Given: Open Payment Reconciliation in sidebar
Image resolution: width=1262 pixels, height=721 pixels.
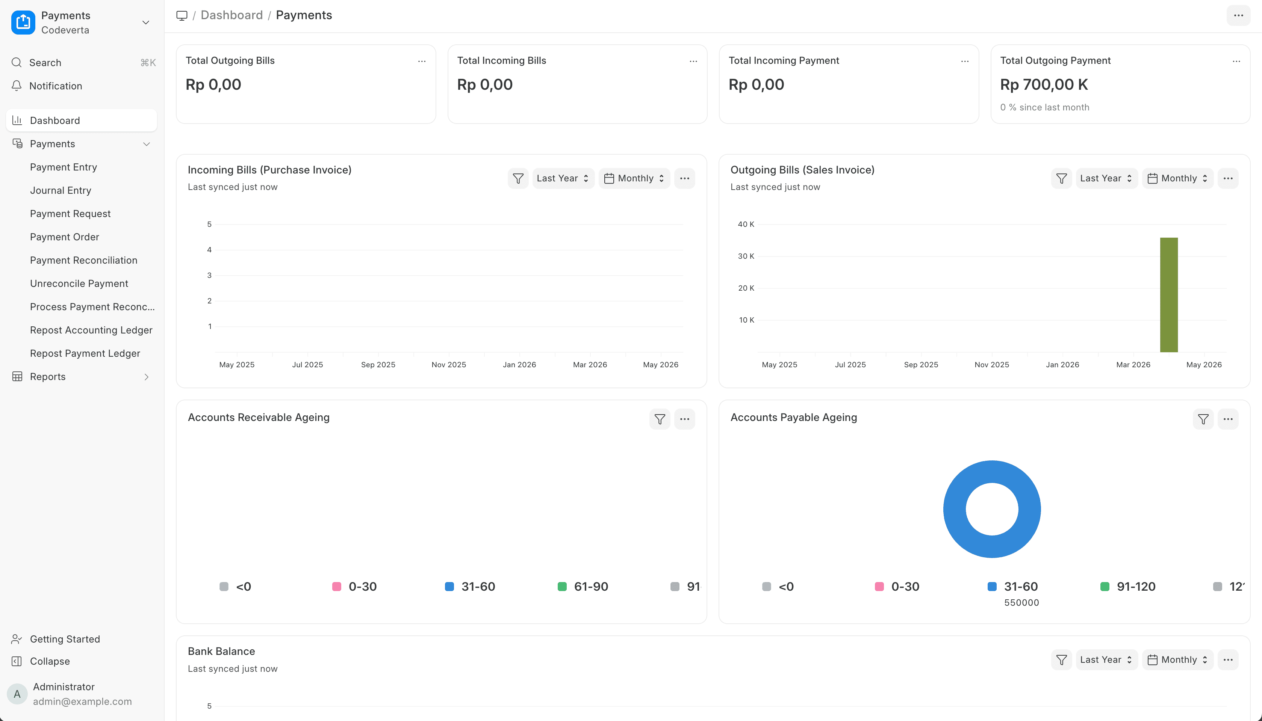Looking at the screenshot, I should point(84,260).
